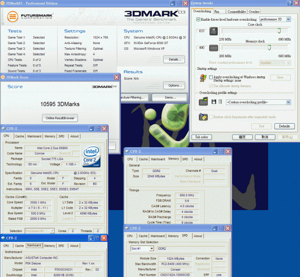Click memory Frequency value 600.0 MHz

187,195
